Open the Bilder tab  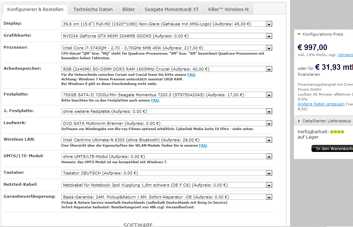click(128, 9)
